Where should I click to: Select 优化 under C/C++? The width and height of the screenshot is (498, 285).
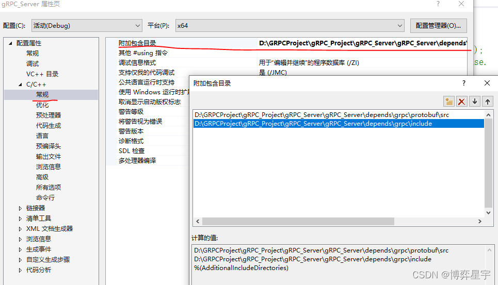42,105
